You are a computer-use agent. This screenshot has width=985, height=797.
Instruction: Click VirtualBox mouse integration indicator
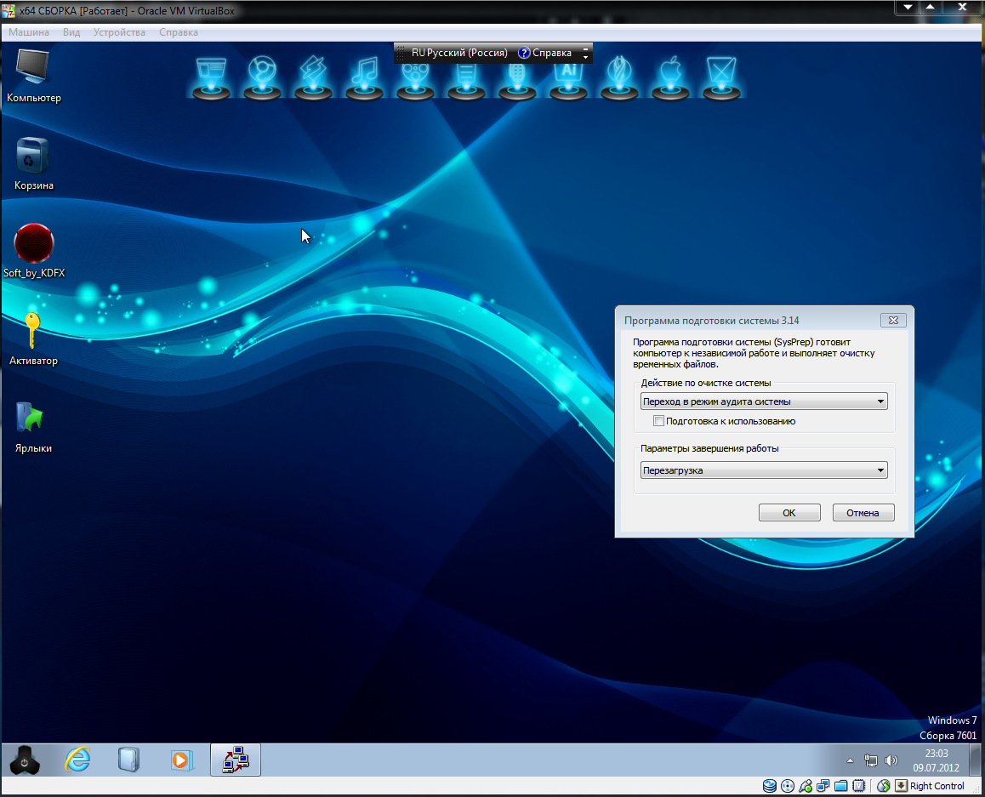tap(883, 786)
